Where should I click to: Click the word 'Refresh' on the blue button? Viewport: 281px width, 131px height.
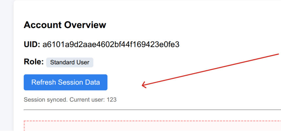point(43,82)
